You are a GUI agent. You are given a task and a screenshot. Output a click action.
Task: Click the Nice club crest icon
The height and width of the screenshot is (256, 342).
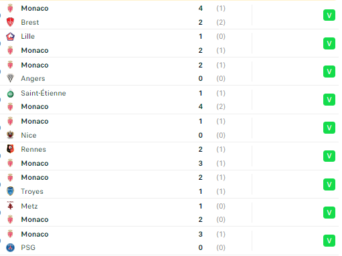tap(10, 135)
